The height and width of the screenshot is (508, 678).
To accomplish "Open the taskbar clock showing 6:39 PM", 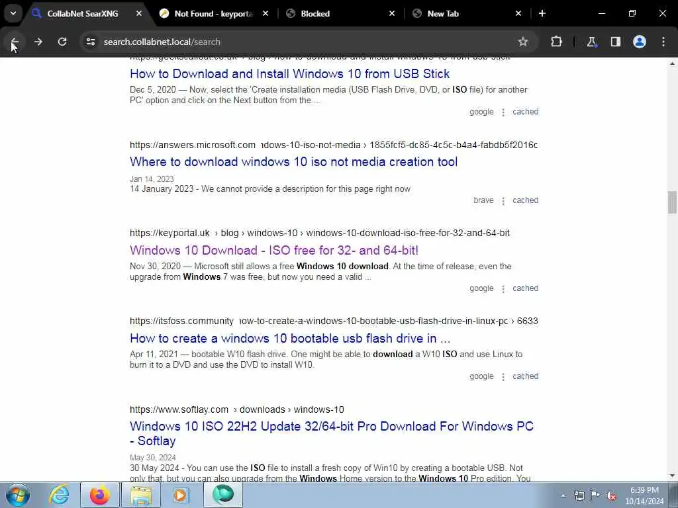I will click(644, 495).
